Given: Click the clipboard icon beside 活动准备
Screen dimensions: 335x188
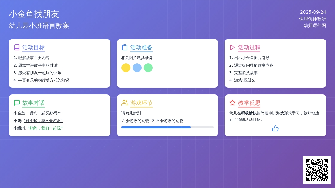Looking at the screenshot, I should click(125, 47).
